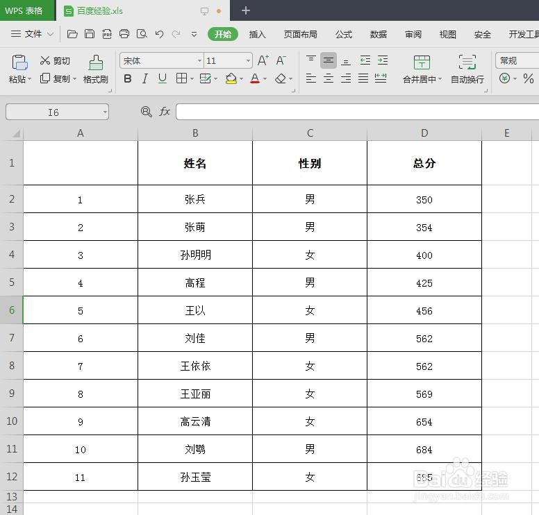This screenshot has width=539, height=515.
Task: Expand the 粘贴 paste dropdown arrow
Action: tap(30, 79)
